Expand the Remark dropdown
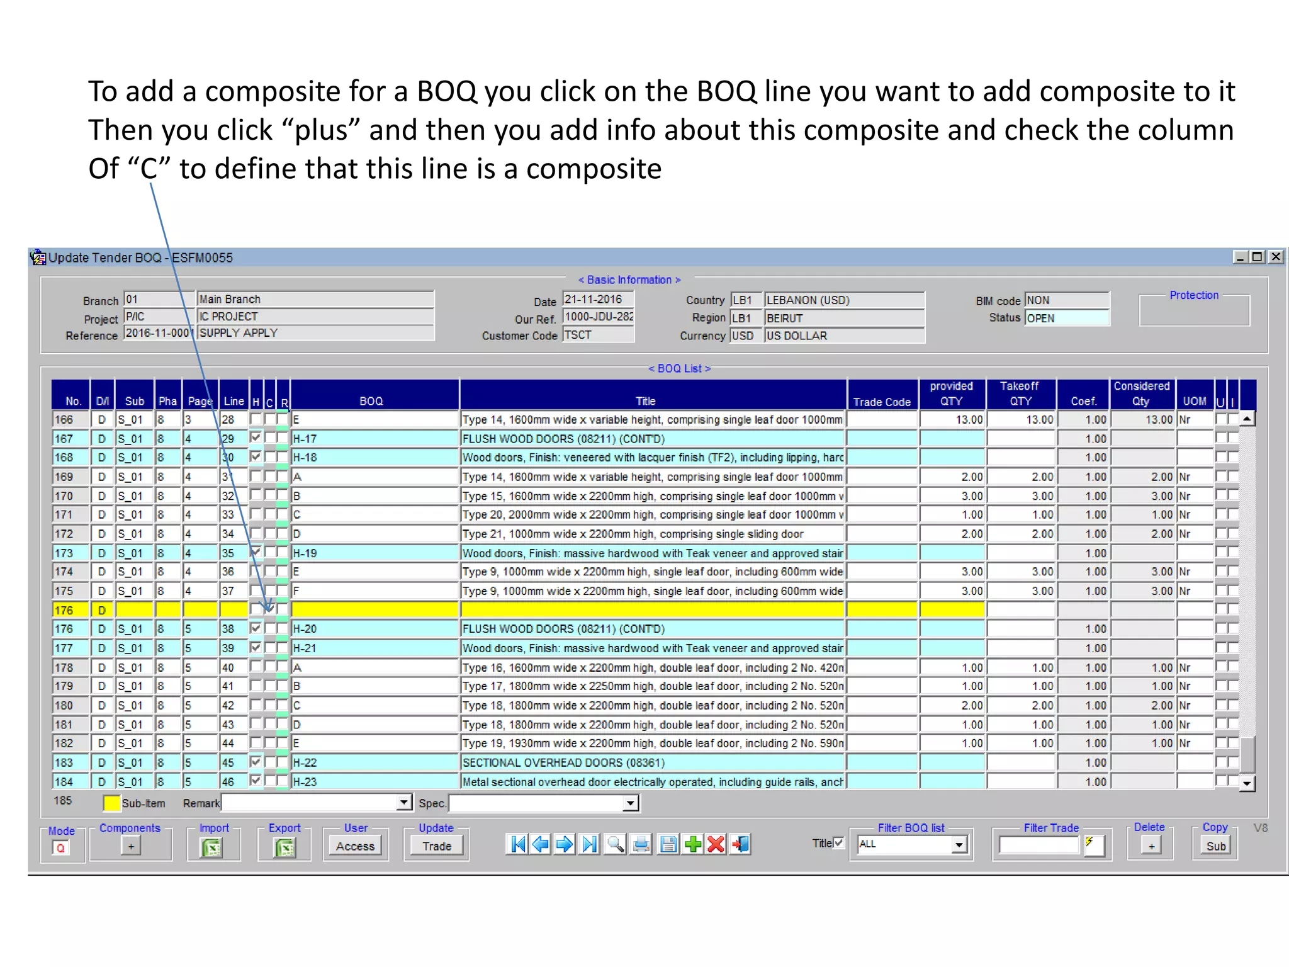The image size is (1289, 967). [x=405, y=803]
